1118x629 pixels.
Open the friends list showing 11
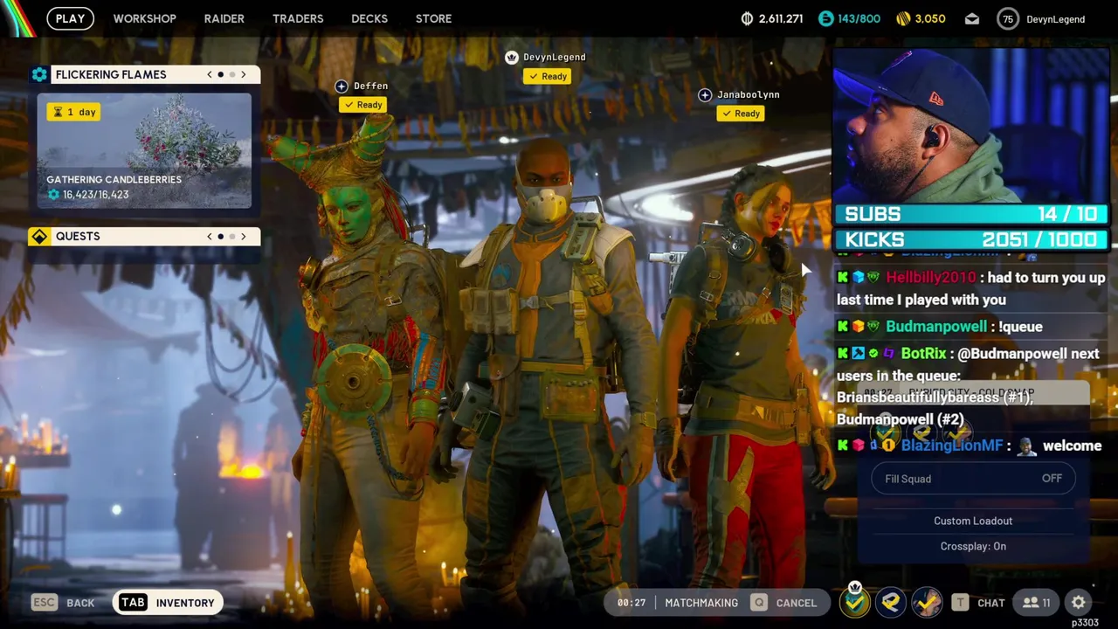pyautogui.click(x=1036, y=603)
